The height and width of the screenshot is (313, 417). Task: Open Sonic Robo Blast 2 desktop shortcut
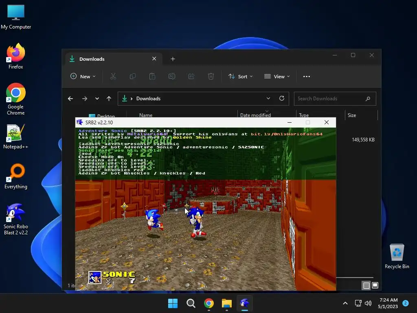[x=16, y=219]
